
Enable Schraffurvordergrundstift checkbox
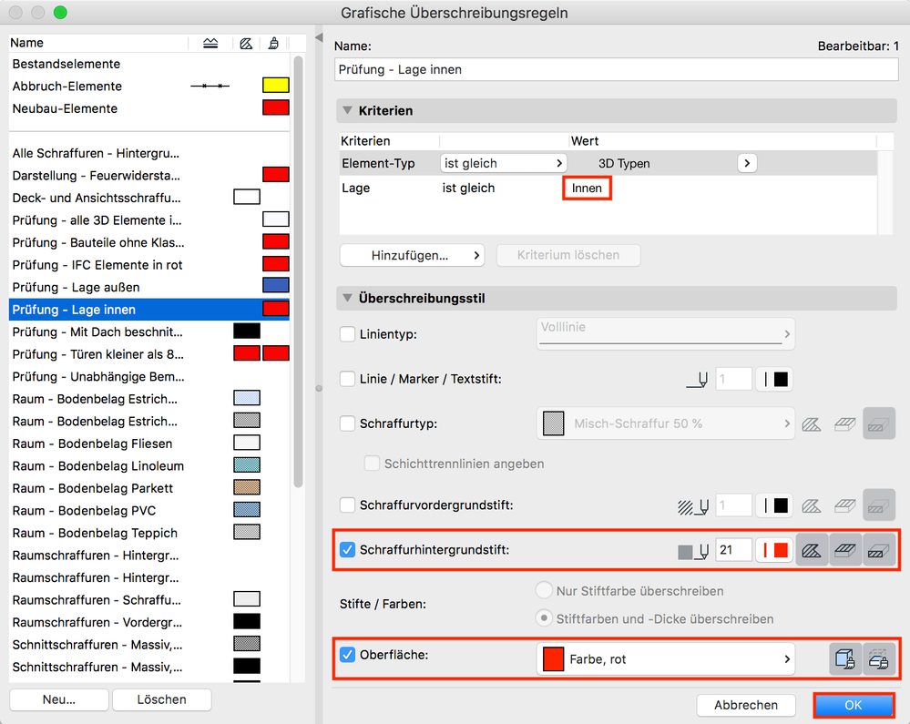(347, 505)
